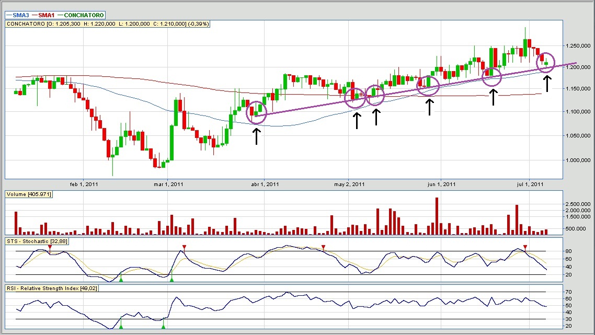
Task: Select the rightmost red Stochastic sell marker
Action: pos(525,247)
